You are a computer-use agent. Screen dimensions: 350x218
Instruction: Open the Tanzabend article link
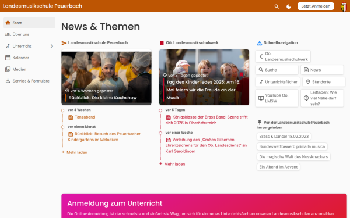85,117
